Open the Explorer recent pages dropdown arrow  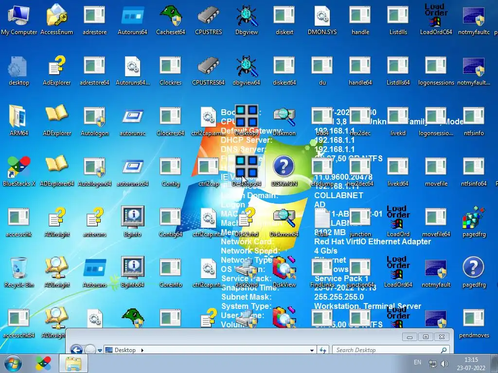(100, 351)
